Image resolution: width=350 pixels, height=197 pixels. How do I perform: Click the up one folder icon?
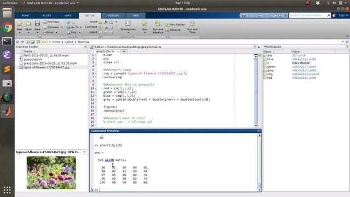click(28, 42)
